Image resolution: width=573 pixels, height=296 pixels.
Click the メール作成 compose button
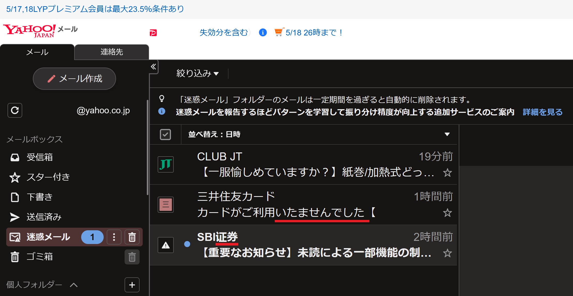point(74,79)
